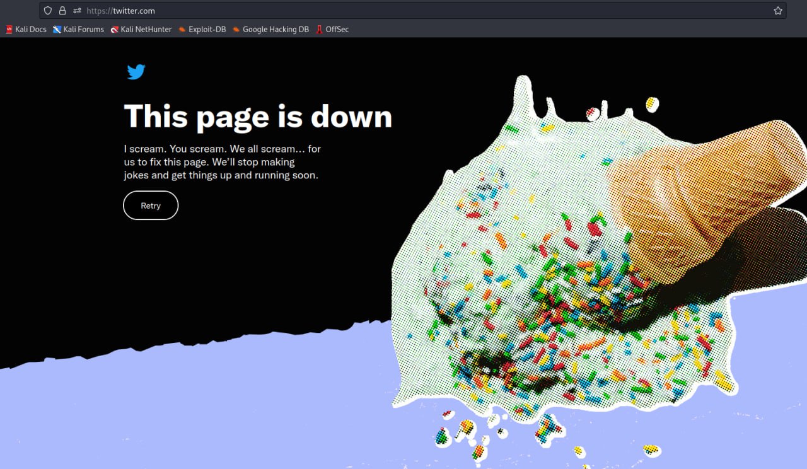The height and width of the screenshot is (469, 807).
Task: Open the Kali NetHunter bookmark
Action: [141, 29]
